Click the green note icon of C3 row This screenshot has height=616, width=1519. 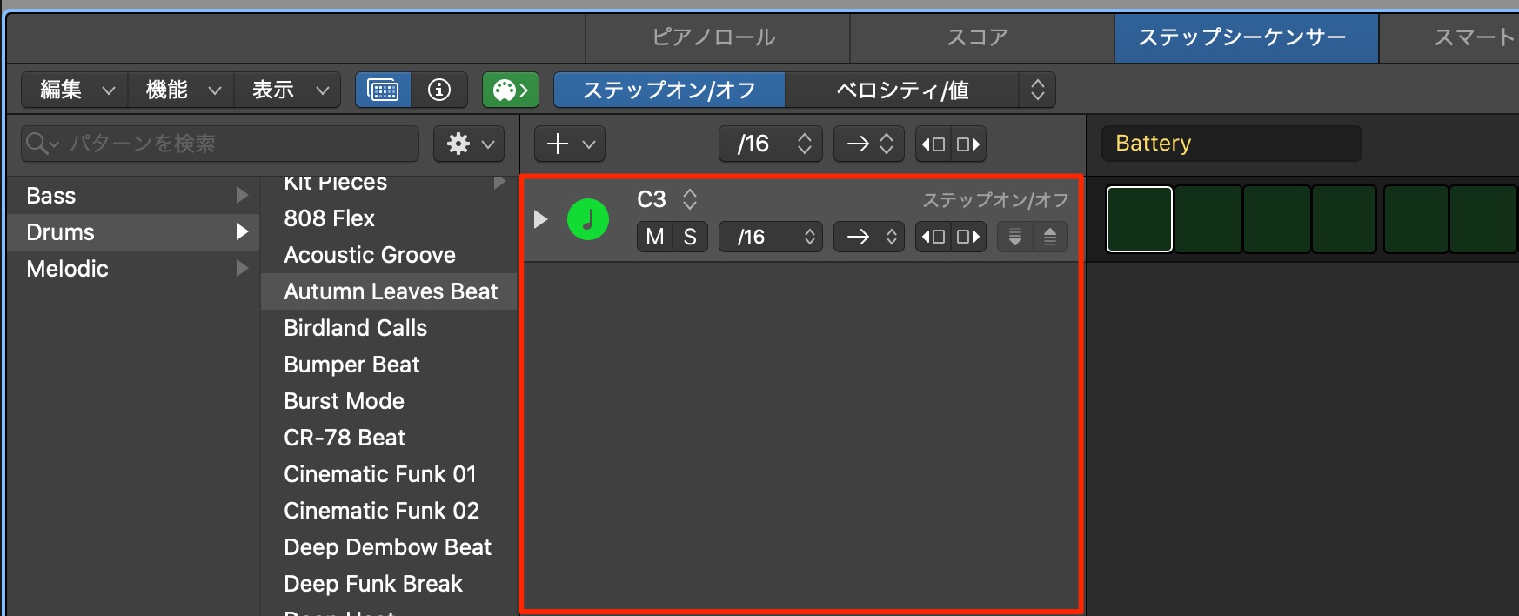click(x=588, y=219)
